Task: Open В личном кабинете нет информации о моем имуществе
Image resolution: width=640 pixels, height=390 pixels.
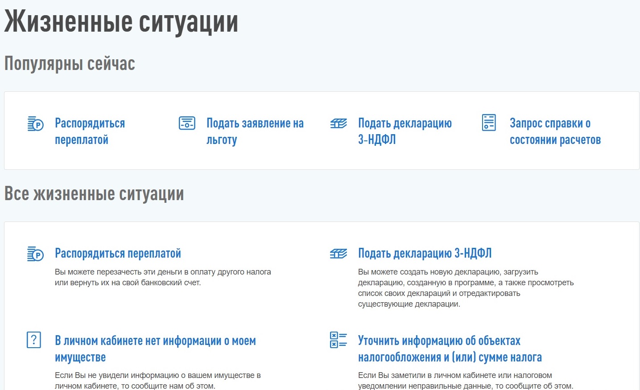Action: click(x=155, y=349)
